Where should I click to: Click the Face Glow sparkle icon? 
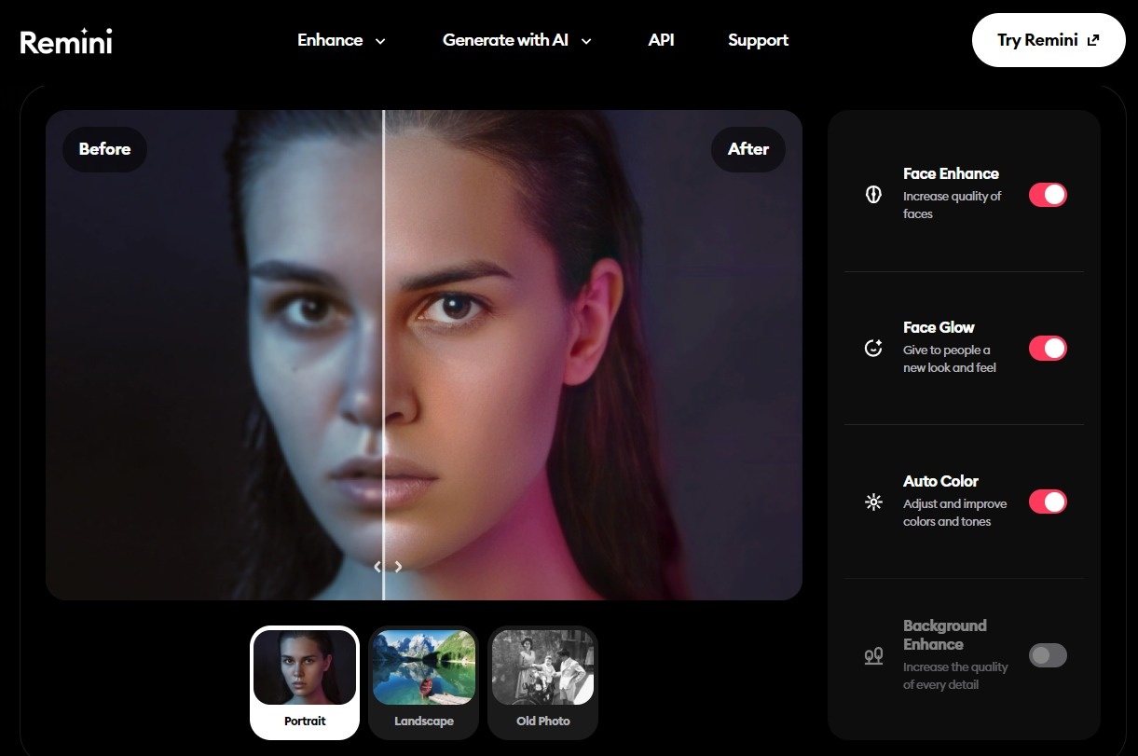873,348
